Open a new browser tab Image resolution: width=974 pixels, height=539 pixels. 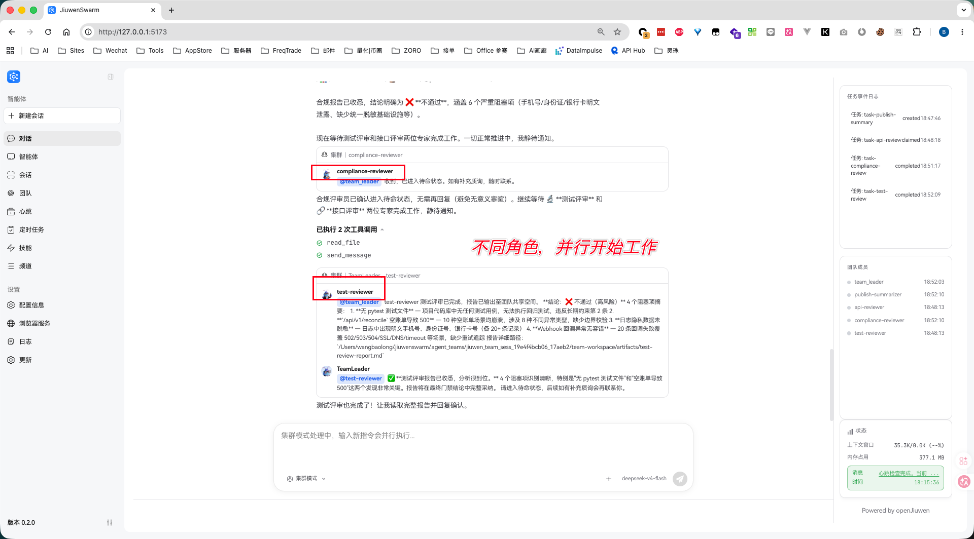point(171,10)
